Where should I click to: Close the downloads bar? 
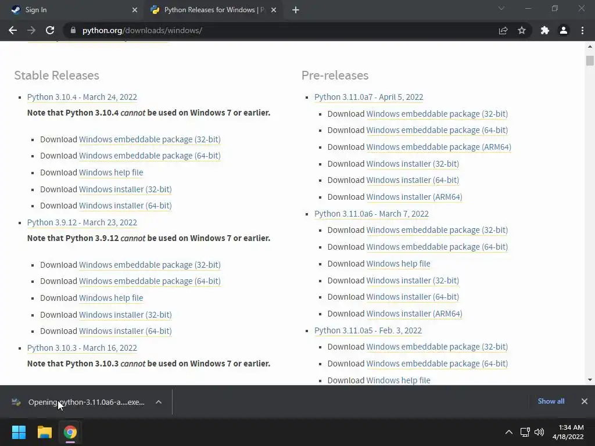click(x=585, y=401)
